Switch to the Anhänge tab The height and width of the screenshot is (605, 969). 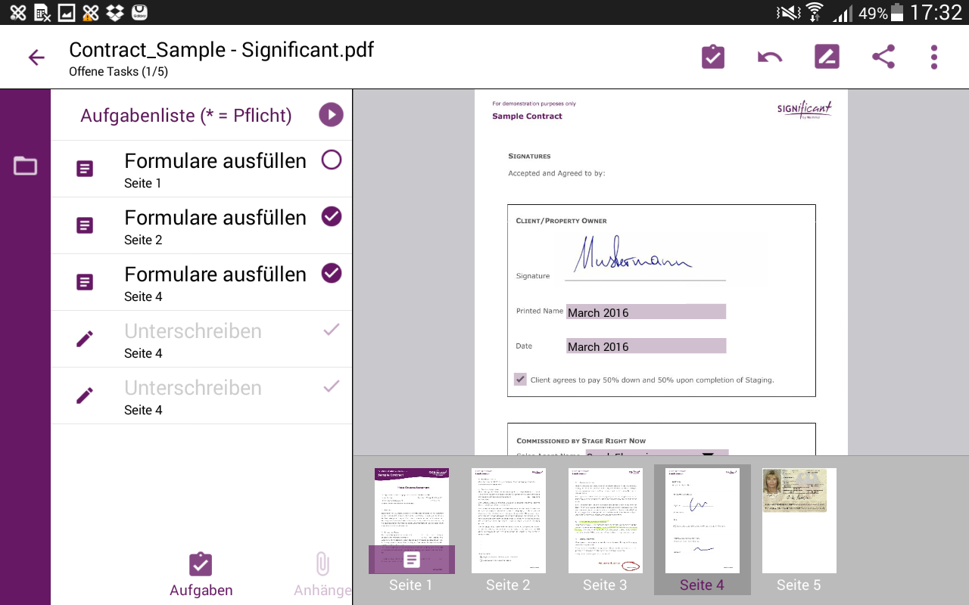pyautogui.click(x=322, y=575)
